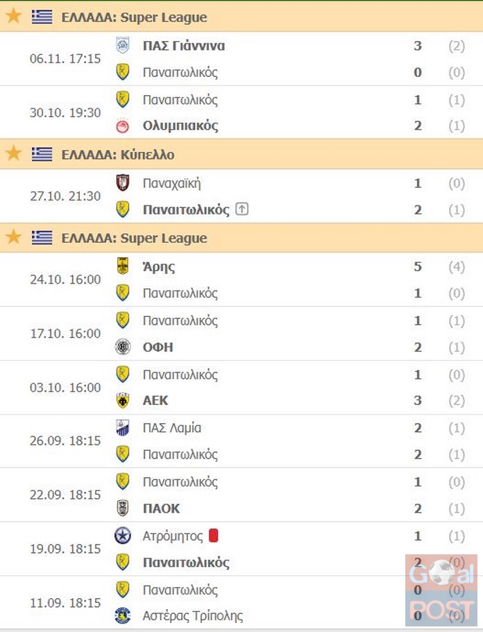The width and height of the screenshot is (483, 632).
Task: Open the 06.11. 17:15 match details
Action: point(241,59)
